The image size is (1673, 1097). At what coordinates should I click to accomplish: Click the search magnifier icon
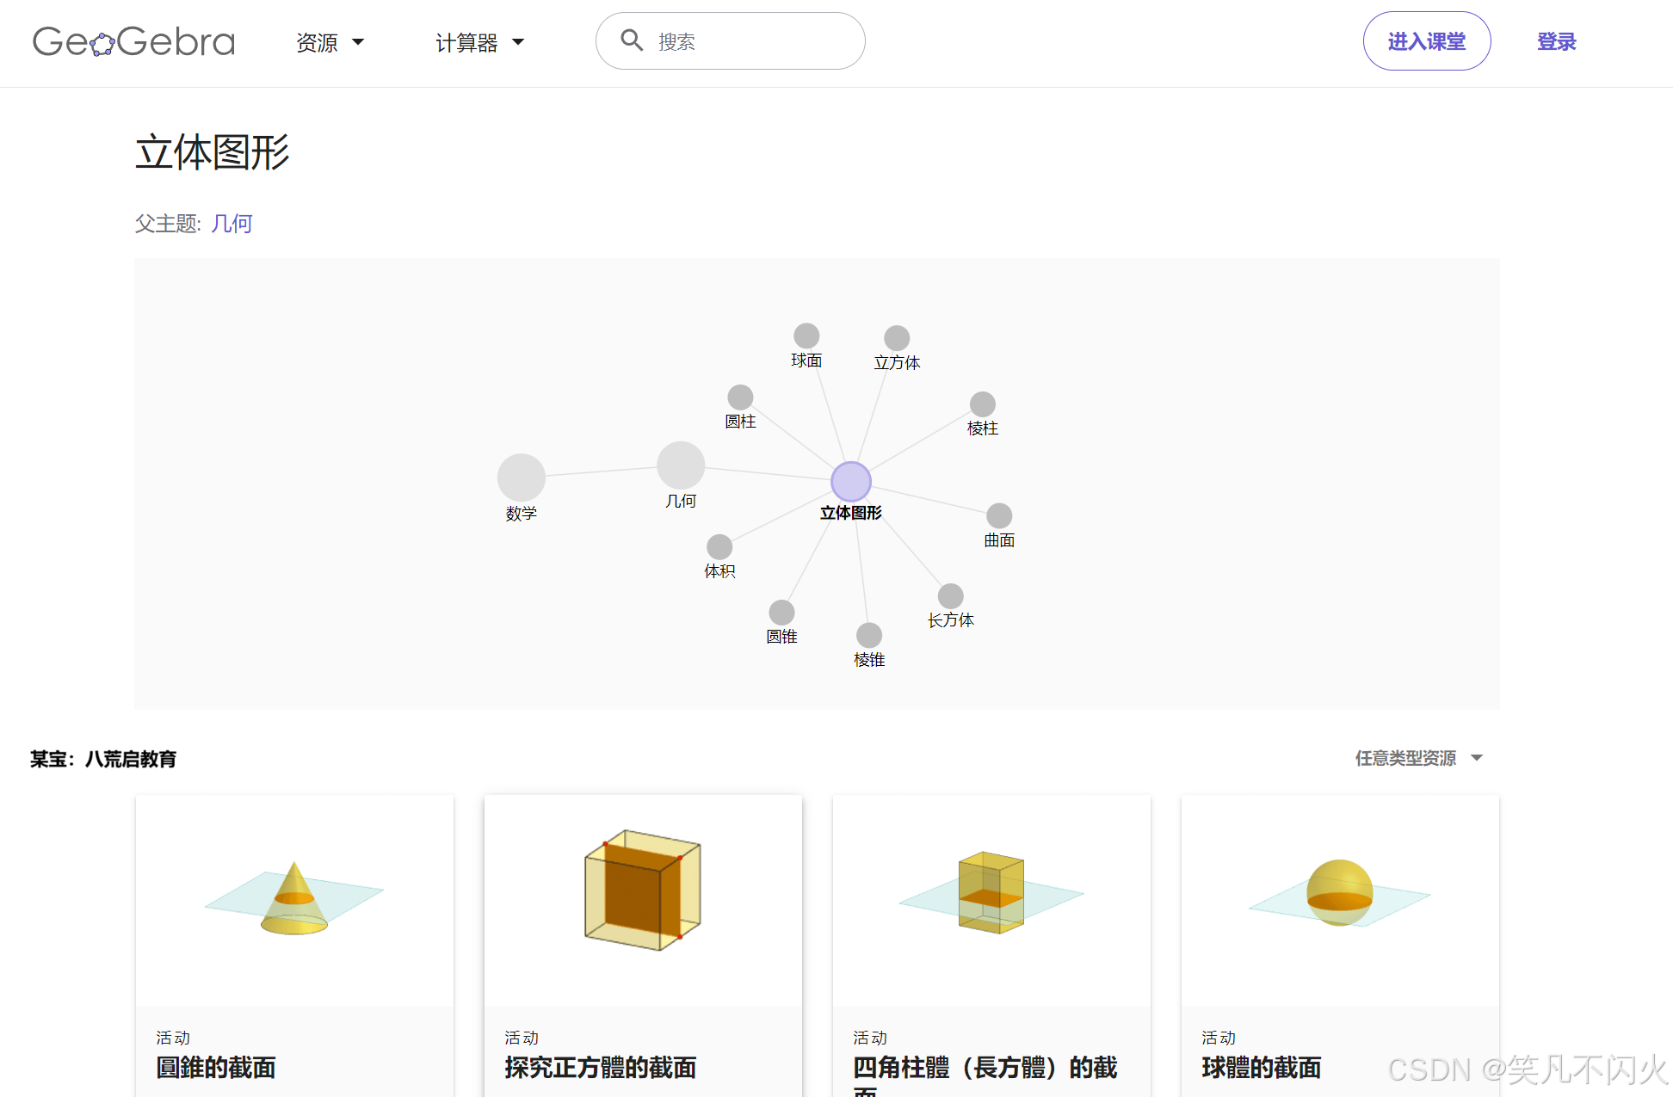coord(632,40)
